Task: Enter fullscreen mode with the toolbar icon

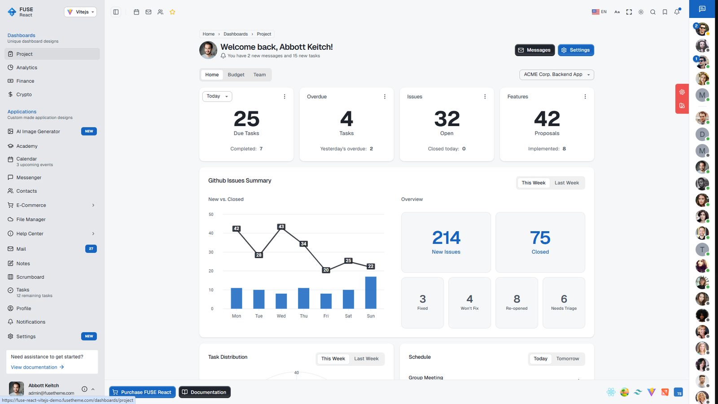Action: (629, 12)
